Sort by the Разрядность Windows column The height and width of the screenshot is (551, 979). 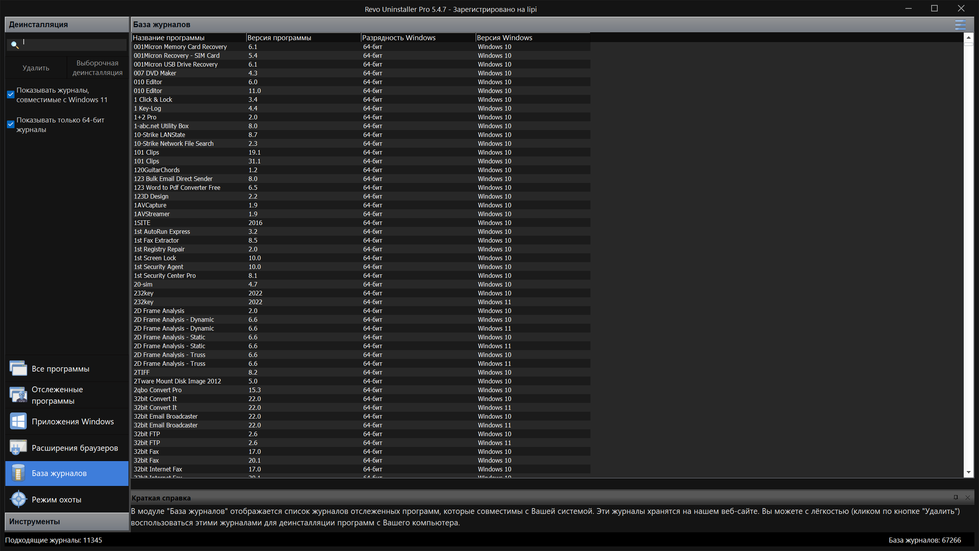coord(418,38)
